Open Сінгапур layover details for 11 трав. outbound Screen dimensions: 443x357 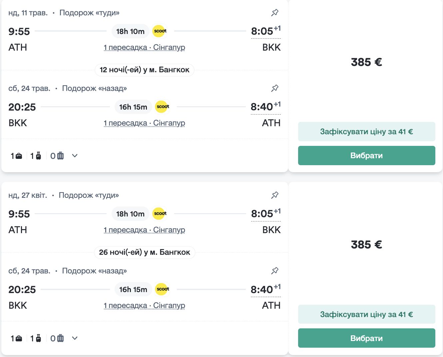pyautogui.click(x=144, y=48)
